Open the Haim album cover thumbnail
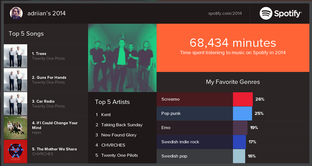 click(x=15, y=128)
